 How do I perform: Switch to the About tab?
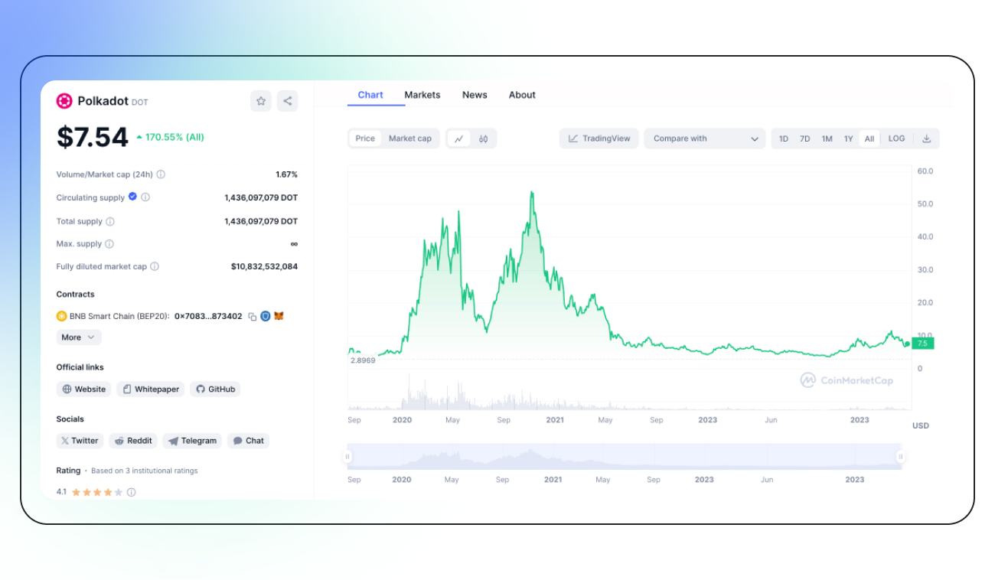tap(522, 95)
